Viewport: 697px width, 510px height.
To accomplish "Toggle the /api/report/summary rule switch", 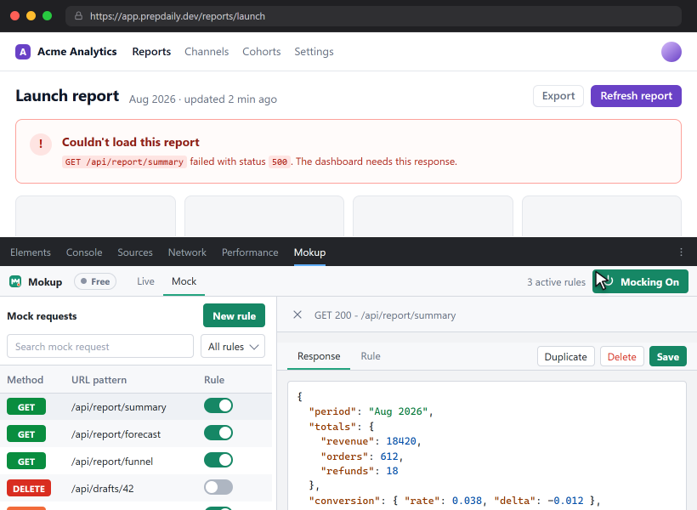I will 218,405.
